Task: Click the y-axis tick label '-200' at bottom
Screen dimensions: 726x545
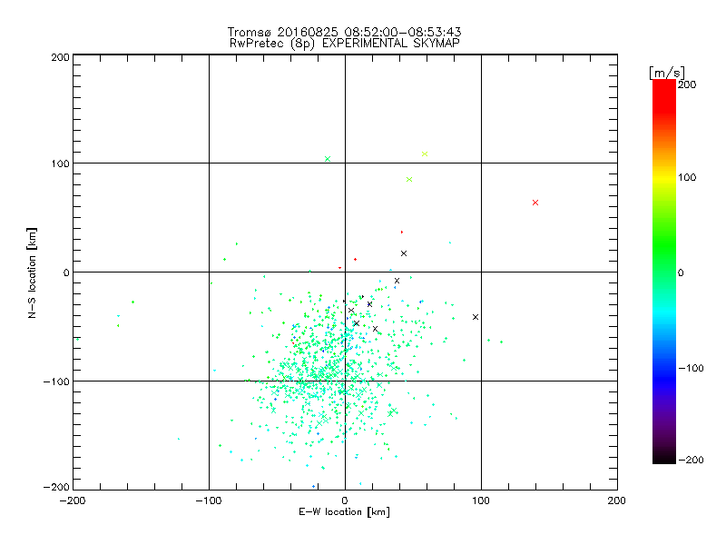Action: 56,487
